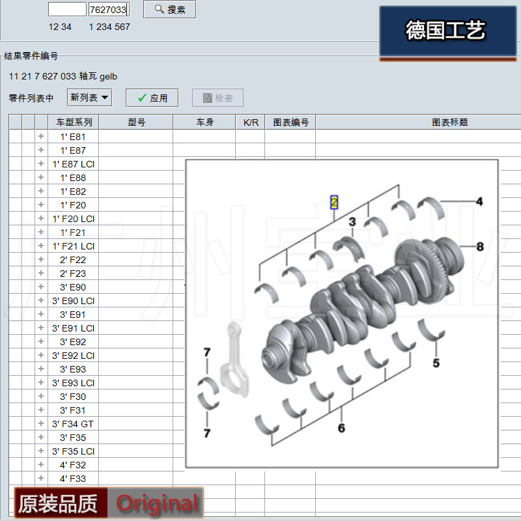Expand the 1' E88 row
This screenshot has height=521, width=521.
tap(41, 177)
